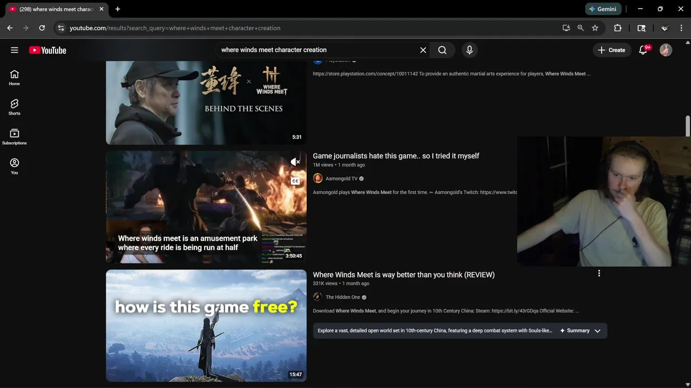691x388 pixels.
Task: Open the Chrome three-dot menu
Action: click(682, 28)
